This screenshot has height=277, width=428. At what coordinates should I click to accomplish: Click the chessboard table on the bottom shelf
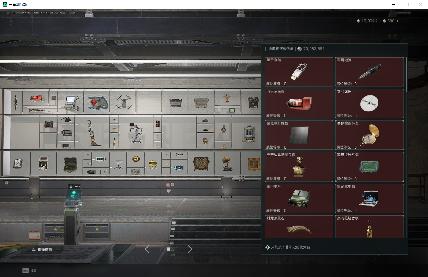[201, 163]
